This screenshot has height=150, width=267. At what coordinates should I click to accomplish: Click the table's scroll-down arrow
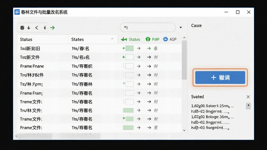pyautogui.click(x=184, y=130)
